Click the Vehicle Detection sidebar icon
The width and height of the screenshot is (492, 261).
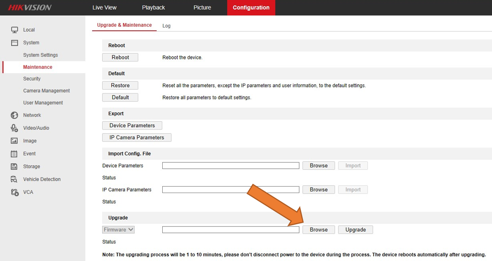pos(14,179)
